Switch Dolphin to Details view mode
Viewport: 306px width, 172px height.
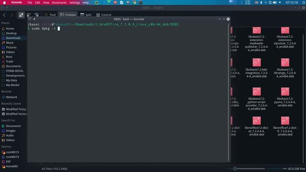click(x=36, y=15)
